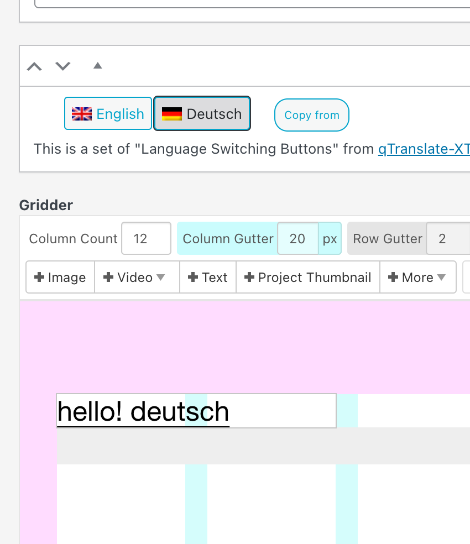Edit the Column Gutter value of 20

pos(297,238)
